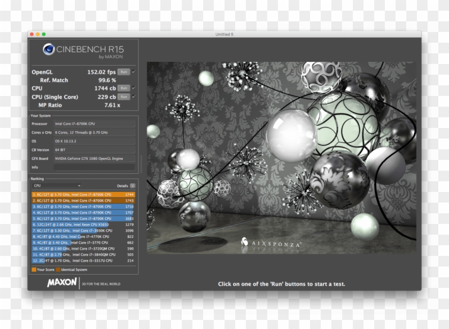Screen dimensions: 449x329
Task: Select ranking row 5 scoring 1683
Action: coord(83,219)
